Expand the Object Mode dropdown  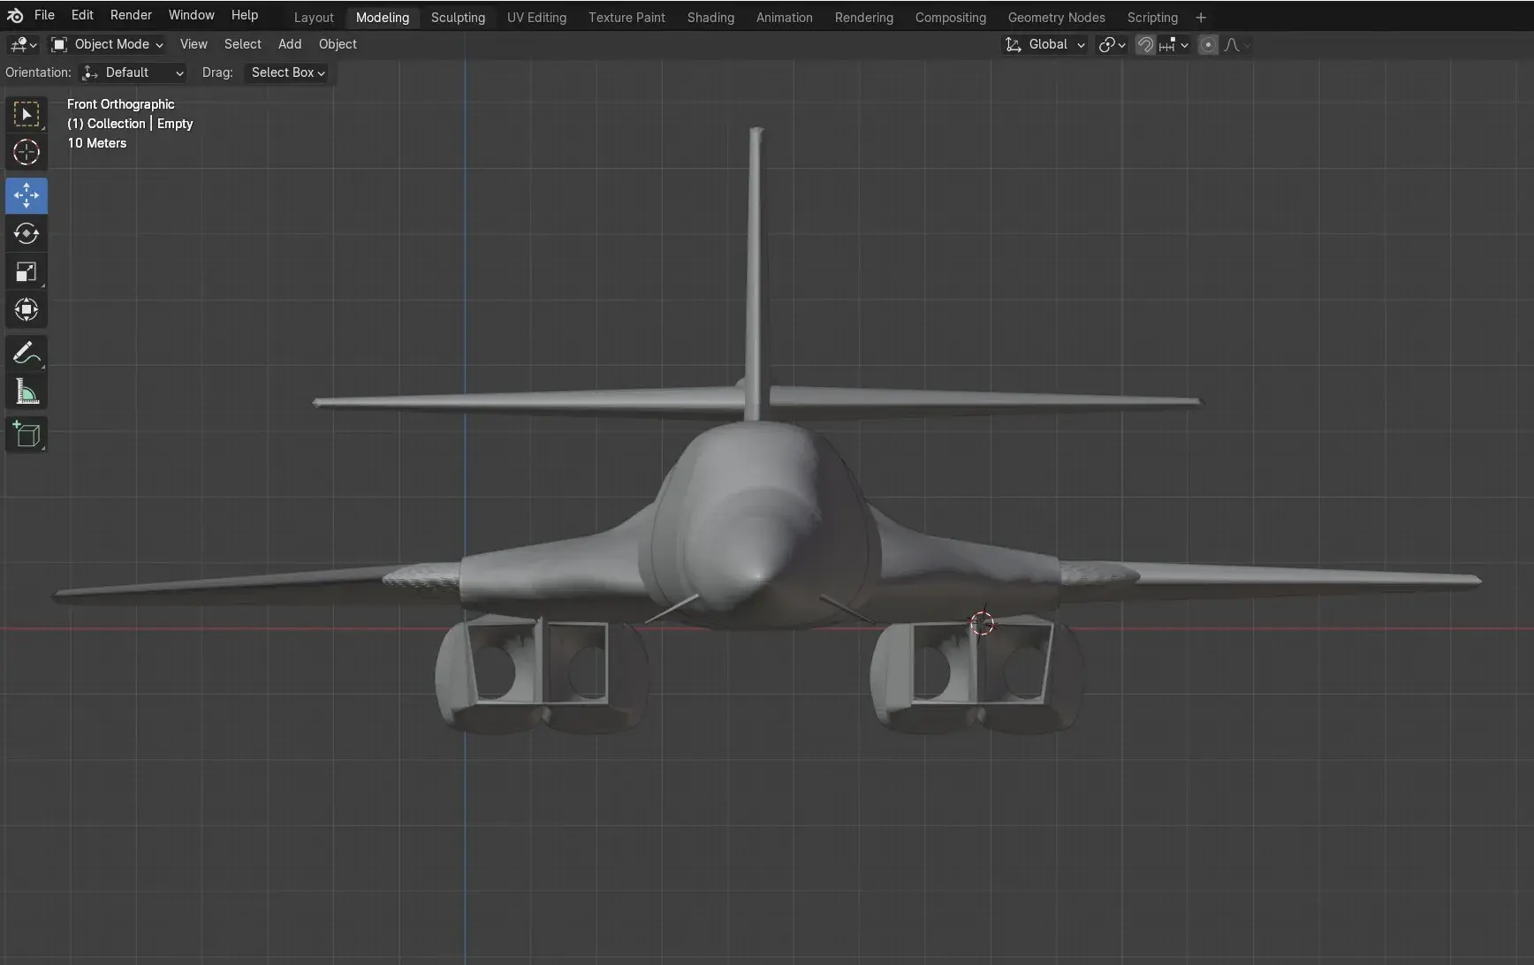(x=107, y=44)
